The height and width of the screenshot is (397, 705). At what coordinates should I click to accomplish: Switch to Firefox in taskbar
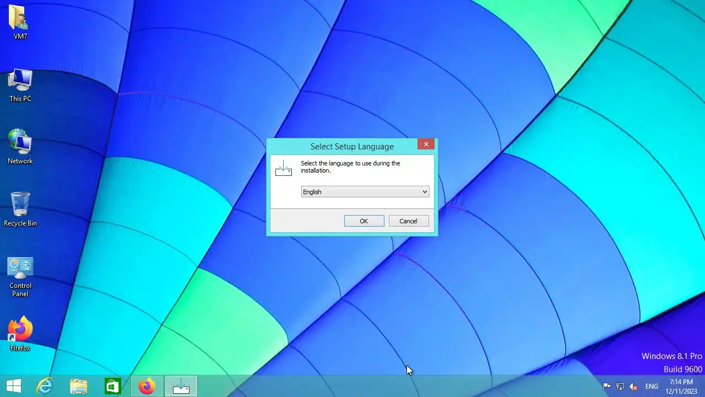click(x=147, y=386)
